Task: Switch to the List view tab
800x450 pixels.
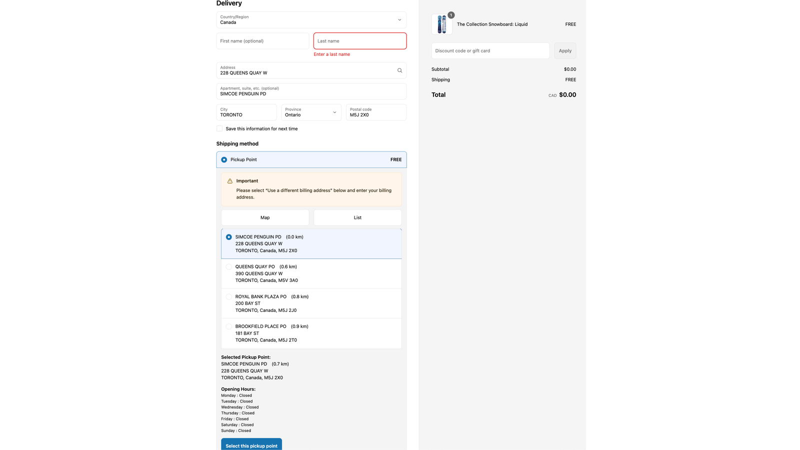Action: [x=357, y=217]
